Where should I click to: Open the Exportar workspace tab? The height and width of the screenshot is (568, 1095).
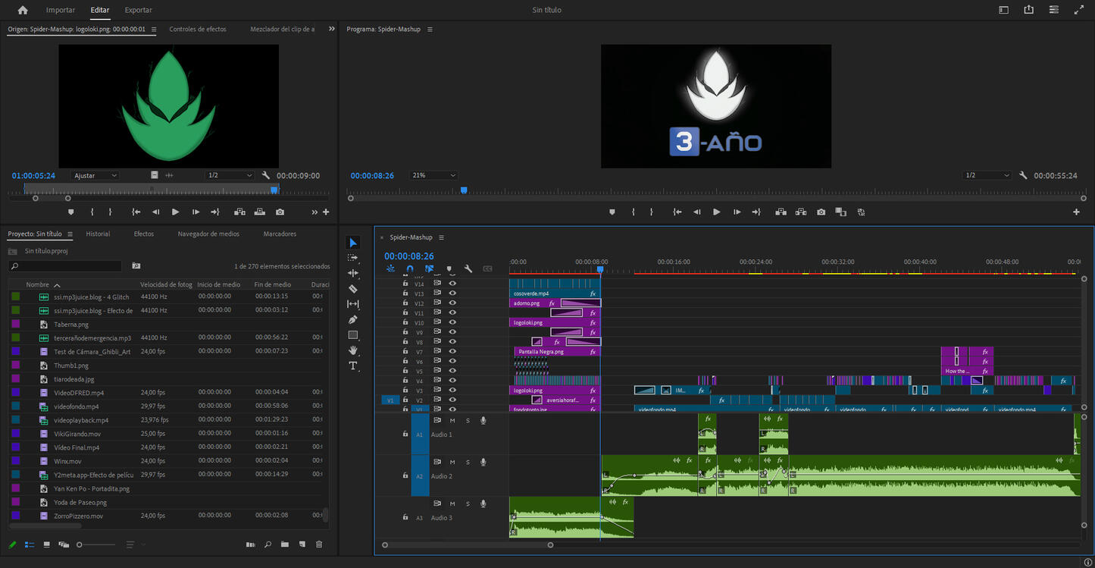point(138,10)
